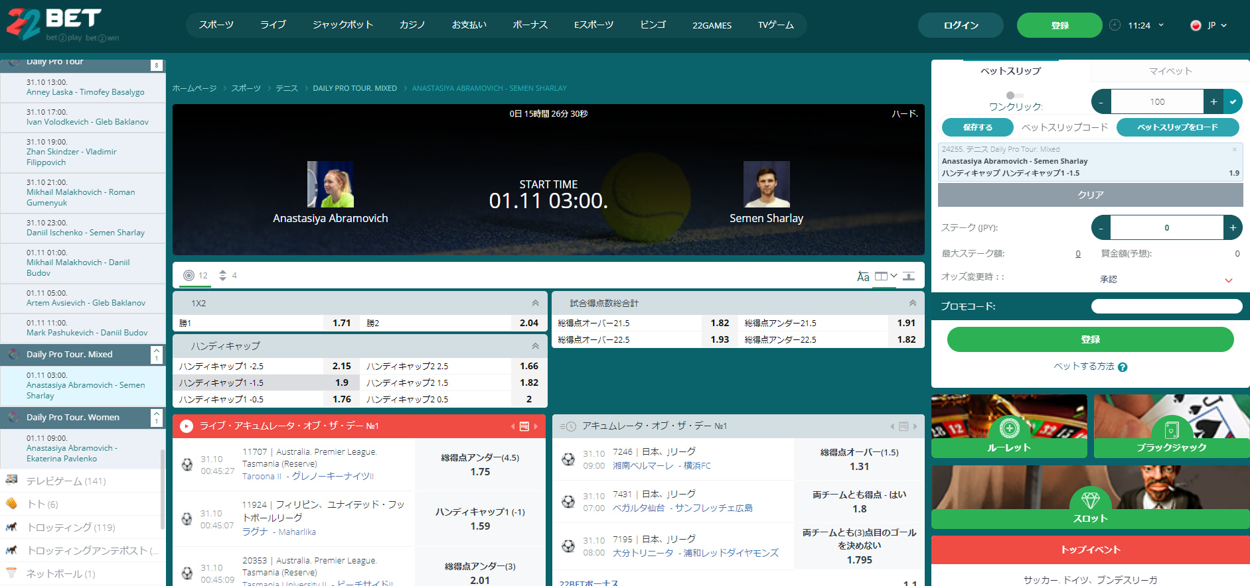
Task: Open the 22BET logo homepage
Action: click(x=62, y=25)
